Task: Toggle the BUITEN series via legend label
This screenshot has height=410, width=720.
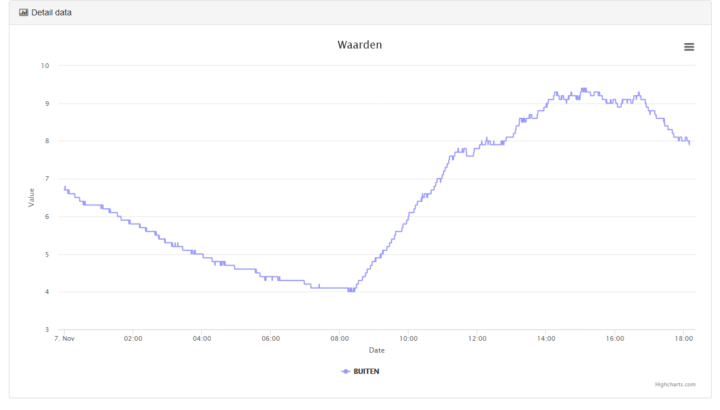Action: point(366,372)
